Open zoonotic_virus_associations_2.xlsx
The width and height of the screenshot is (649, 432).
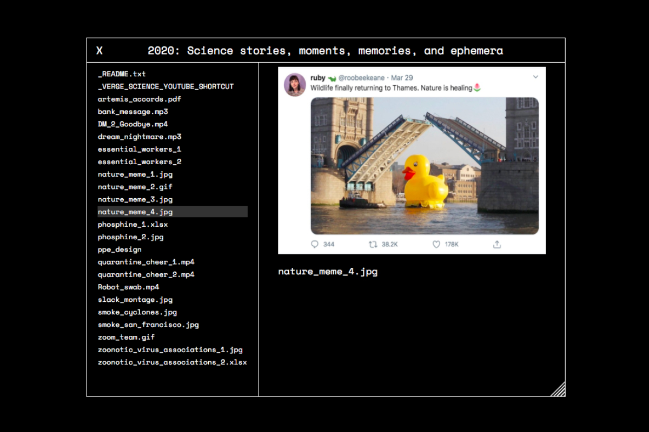coord(172,362)
